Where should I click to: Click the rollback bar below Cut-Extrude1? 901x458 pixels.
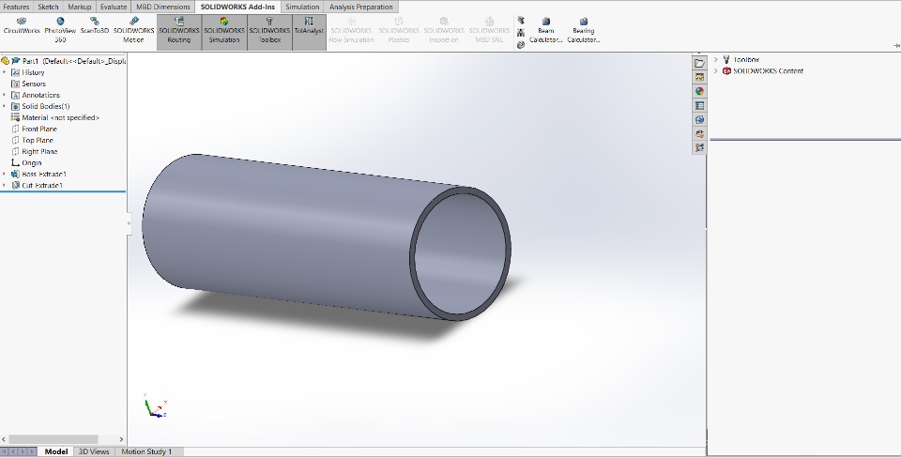click(63, 191)
